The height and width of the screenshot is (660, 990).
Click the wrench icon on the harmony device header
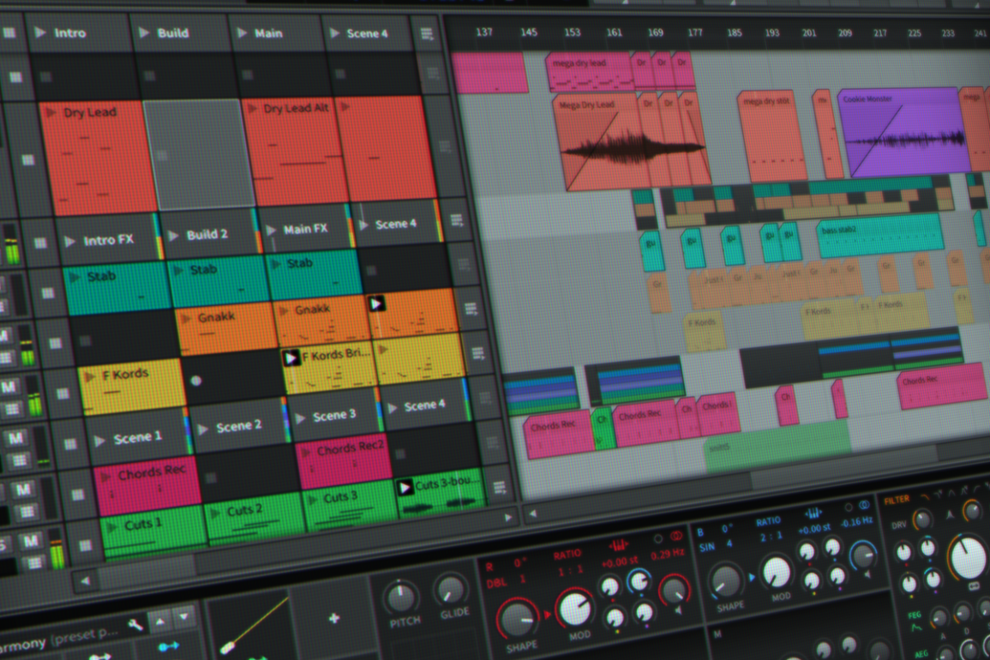[x=134, y=624]
